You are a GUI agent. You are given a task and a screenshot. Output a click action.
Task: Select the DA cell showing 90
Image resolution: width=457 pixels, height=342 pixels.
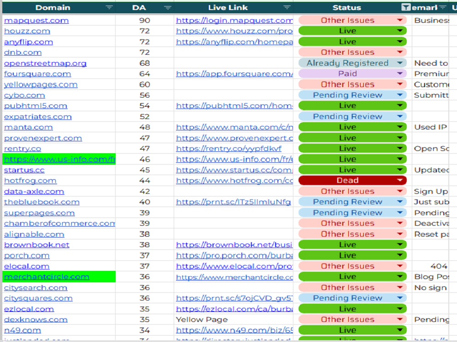(x=144, y=21)
